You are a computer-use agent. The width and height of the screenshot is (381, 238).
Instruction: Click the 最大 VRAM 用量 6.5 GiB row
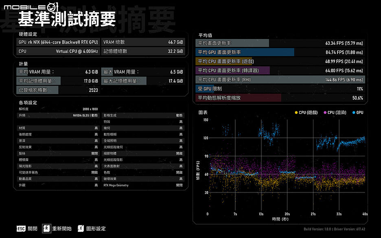143,72
